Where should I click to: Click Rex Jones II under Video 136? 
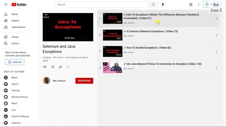pyautogui.click(x=129, y=69)
